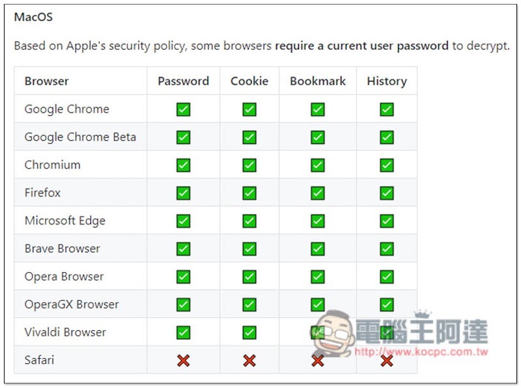Click the History column header

387,81
